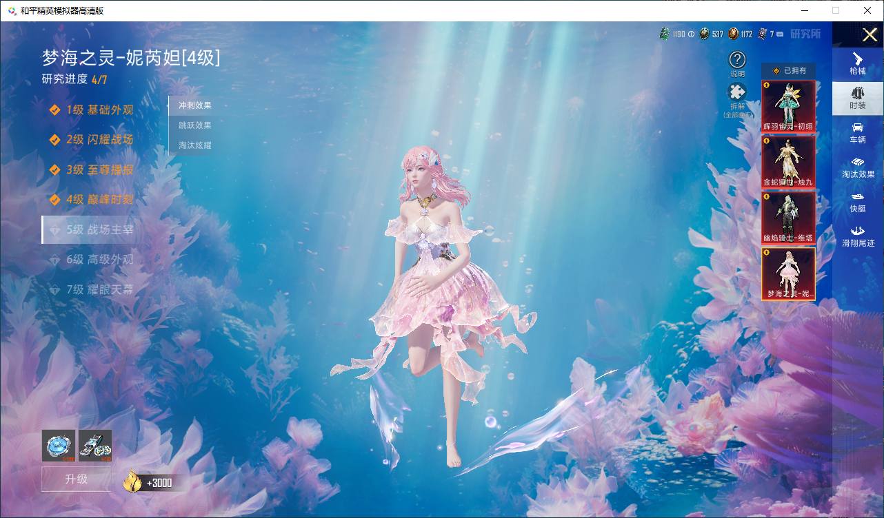Select the 金蛇镇世-烛九 outfit thumbnail
This screenshot has width=884, height=518.
coord(788,162)
